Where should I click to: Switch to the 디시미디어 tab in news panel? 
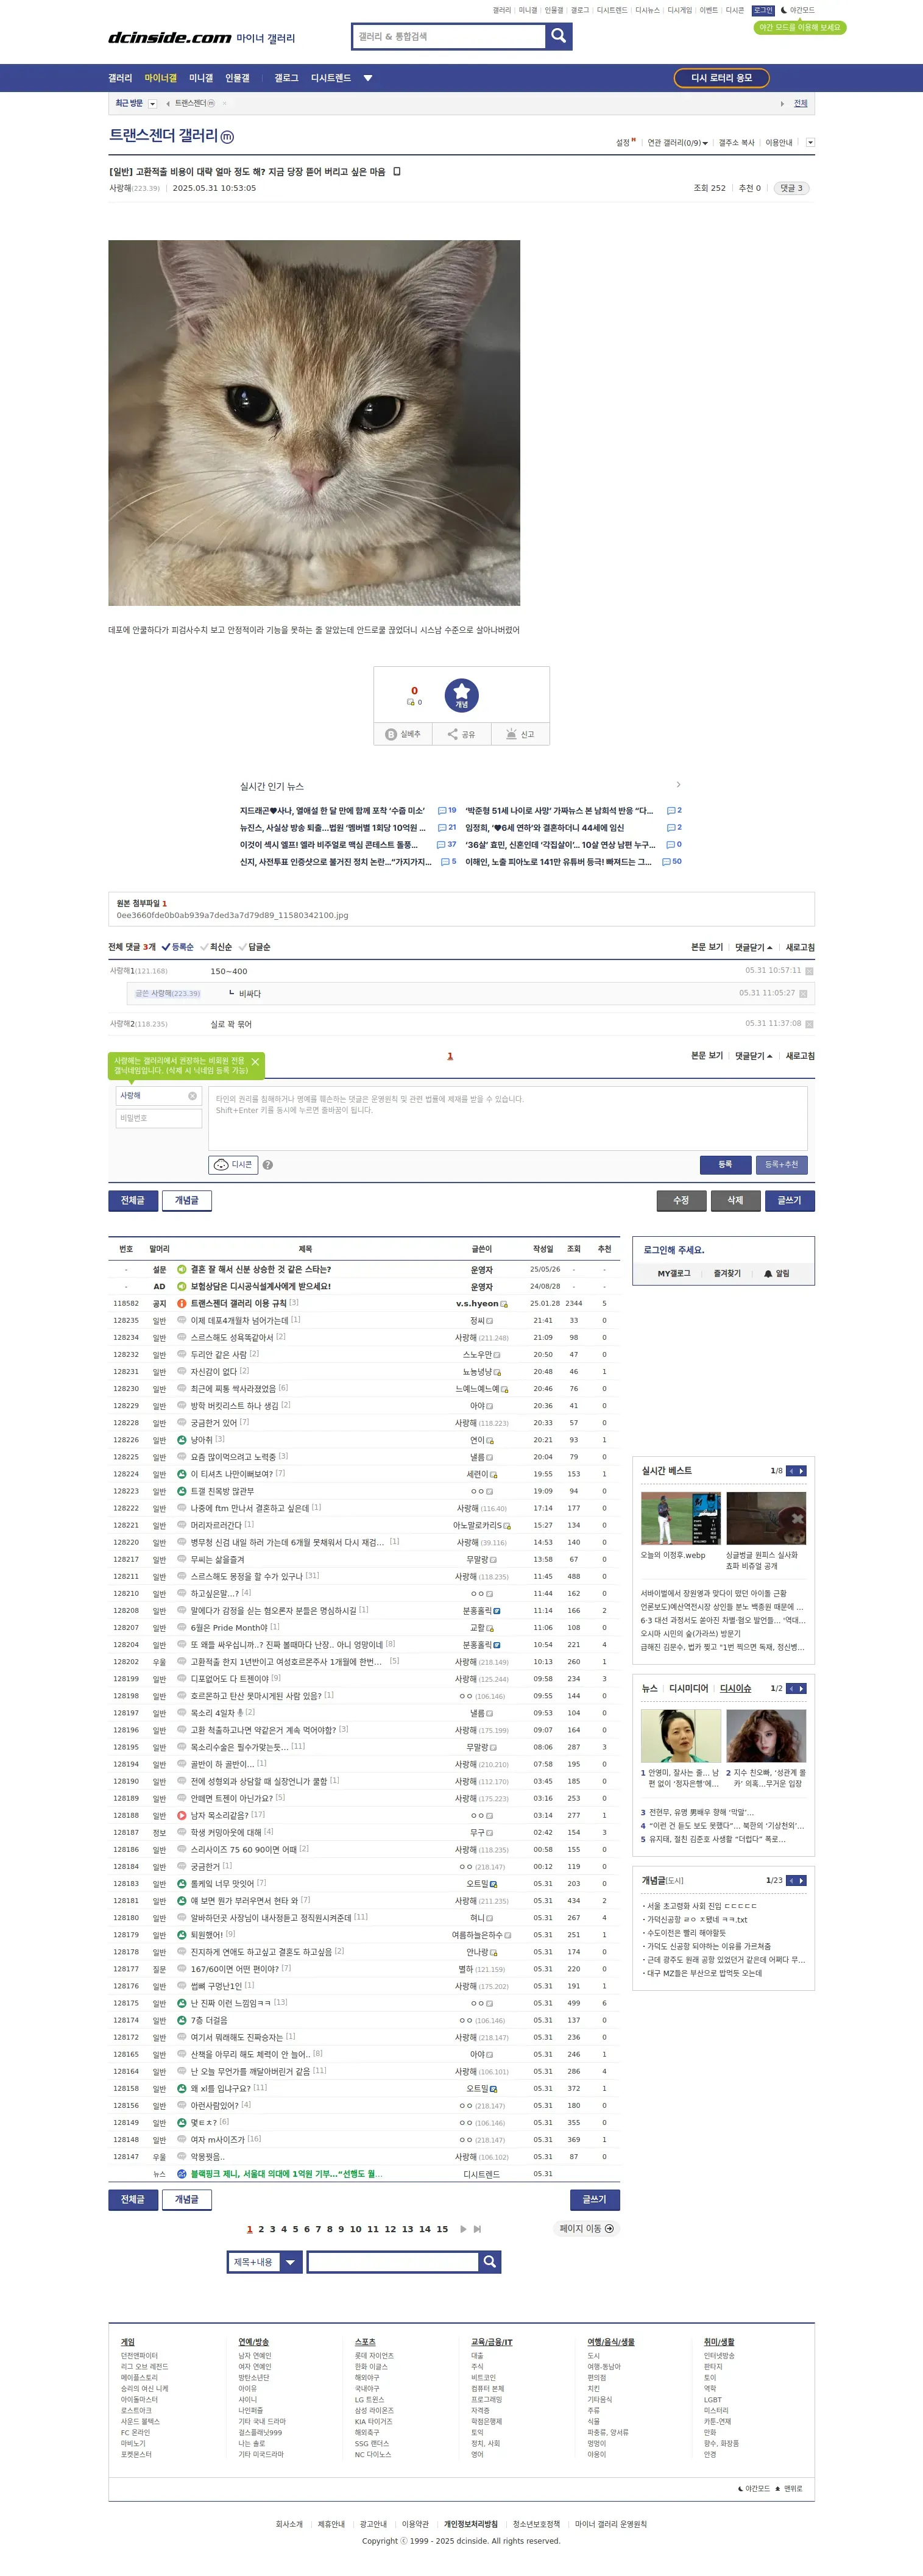(x=688, y=1688)
